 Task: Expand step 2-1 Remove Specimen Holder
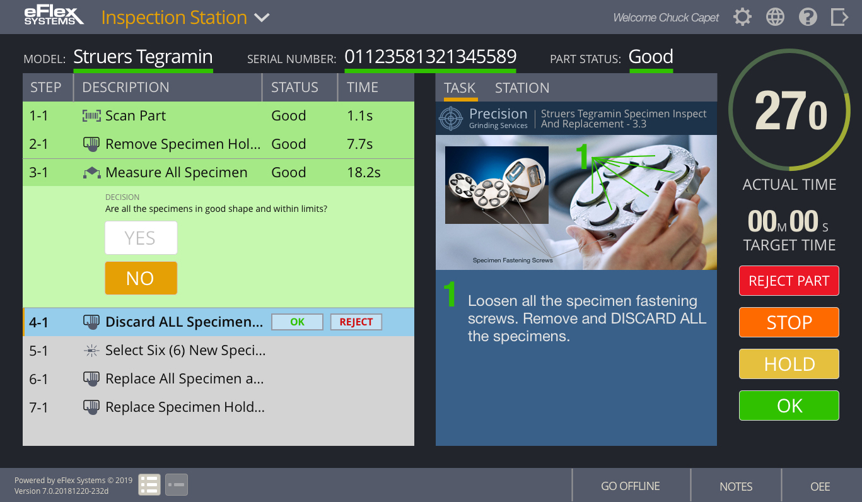182,144
